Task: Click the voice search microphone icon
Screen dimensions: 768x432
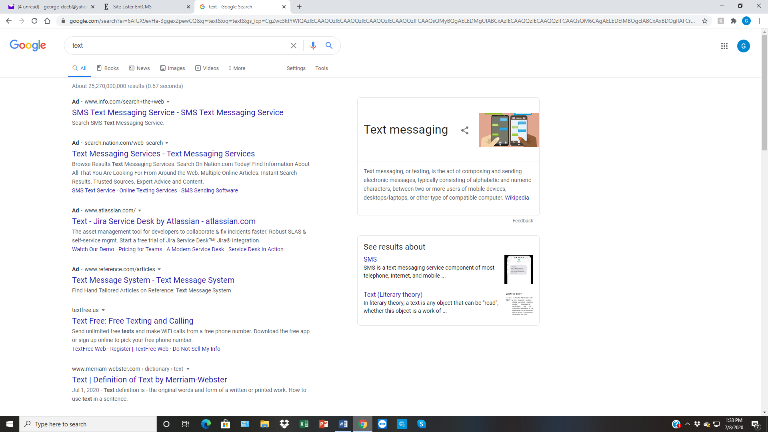Action: pyautogui.click(x=313, y=46)
